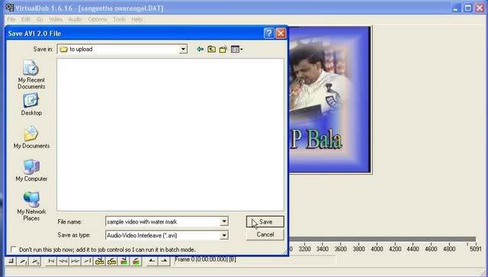Step backward one frame
The height and width of the screenshot is (277, 488).
[x=63, y=261]
